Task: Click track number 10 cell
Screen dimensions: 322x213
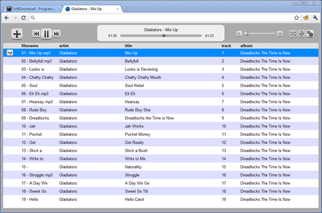Action: pos(224,126)
